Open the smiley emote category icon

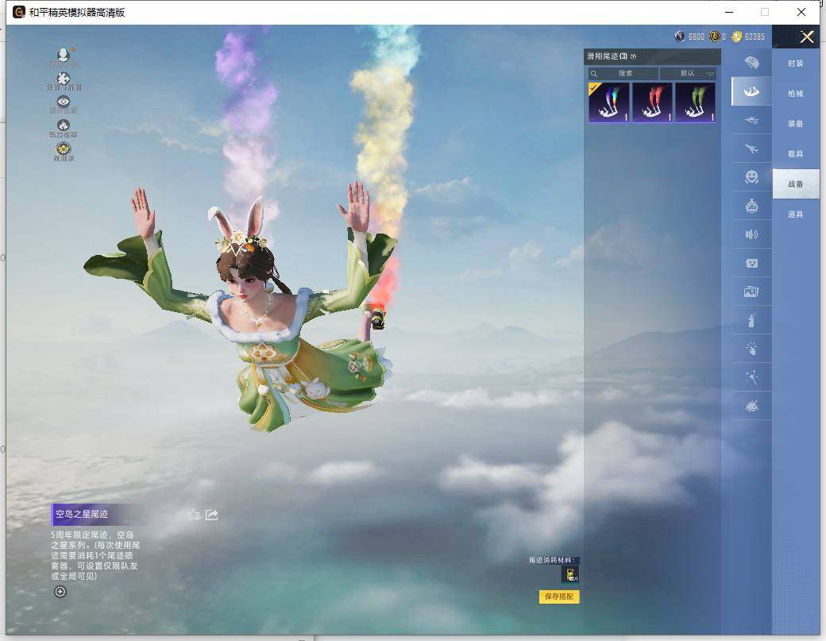(x=751, y=177)
